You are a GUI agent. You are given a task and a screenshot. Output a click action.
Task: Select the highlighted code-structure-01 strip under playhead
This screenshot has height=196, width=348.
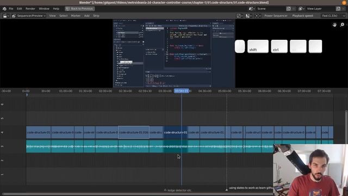[x=175, y=132]
